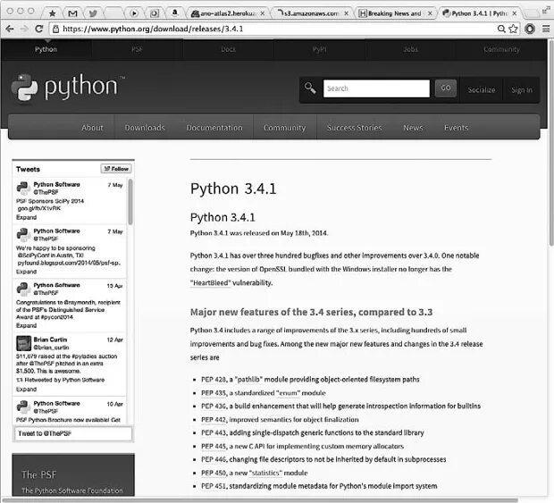Open the News main menu
The width and height of the screenshot is (554, 503).
[413, 128]
